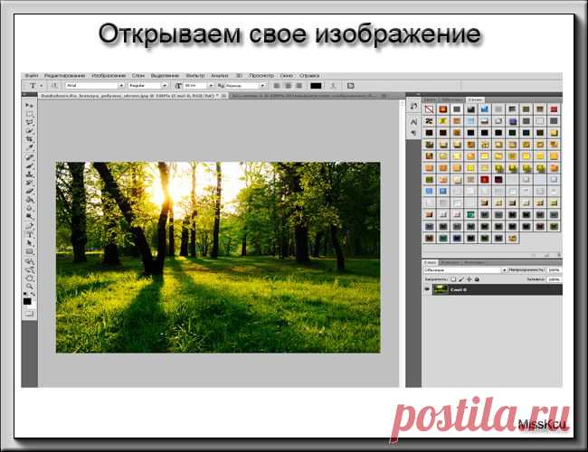This screenshot has width=588, height=452.
Task: Set left align text
Action: click(277, 86)
